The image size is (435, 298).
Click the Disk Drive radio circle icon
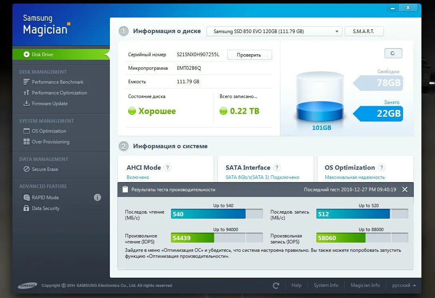[26, 55]
